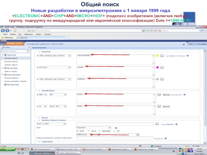
Task: Click the ellipsis button beside the +ELECTRONIC+ field
Action: [162, 56]
